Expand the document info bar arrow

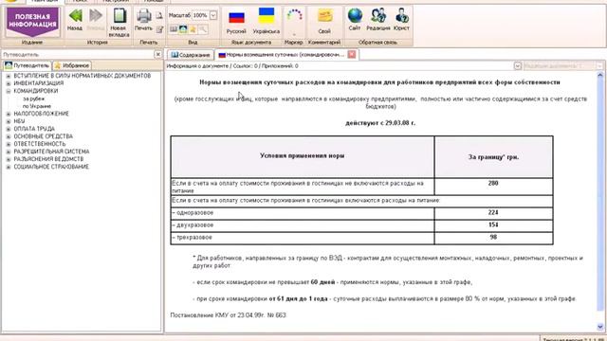tap(518, 66)
